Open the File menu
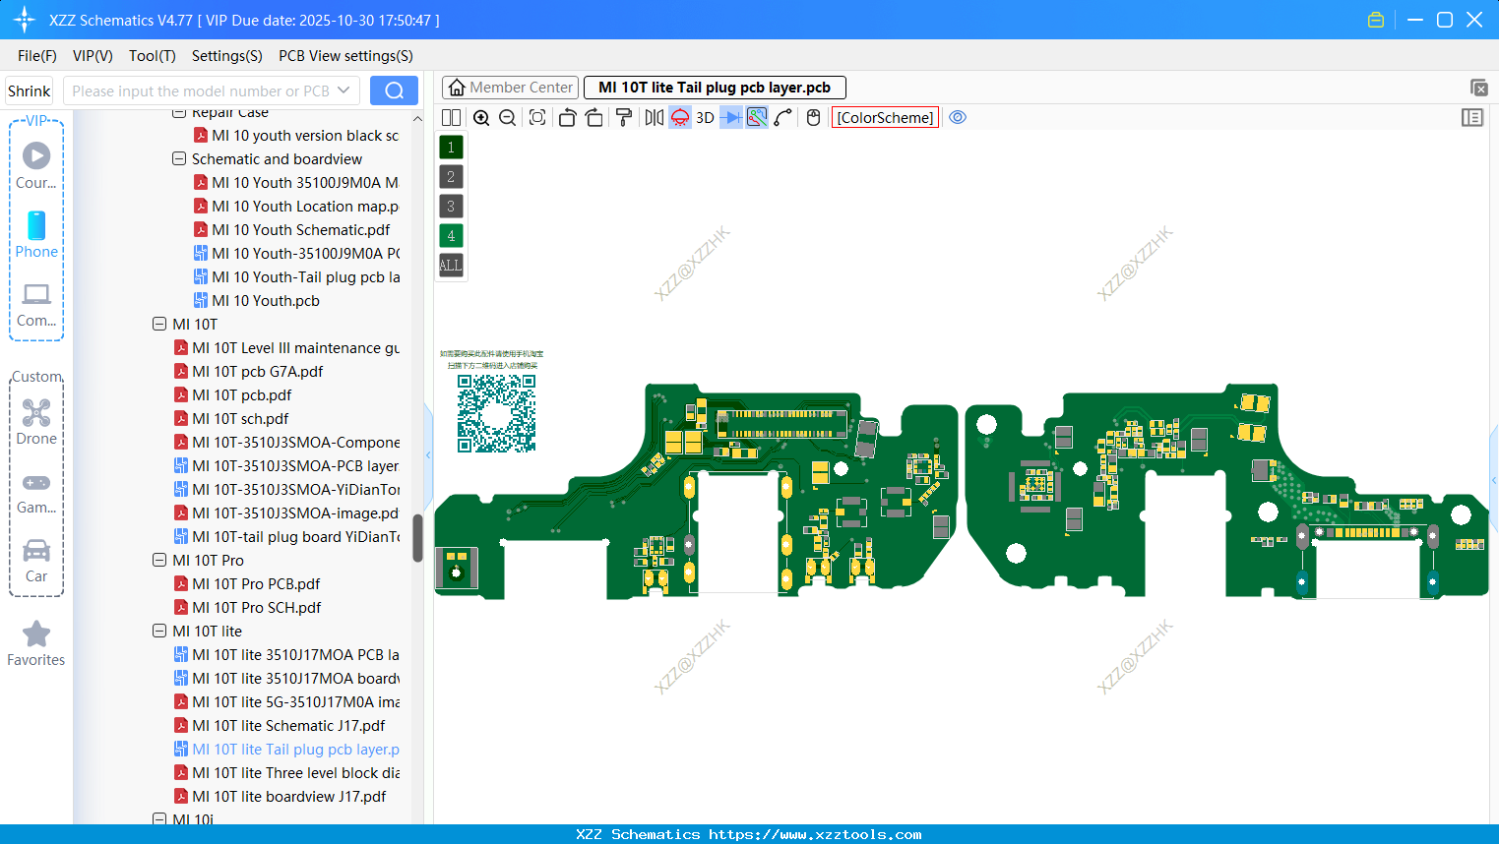 click(x=36, y=56)
